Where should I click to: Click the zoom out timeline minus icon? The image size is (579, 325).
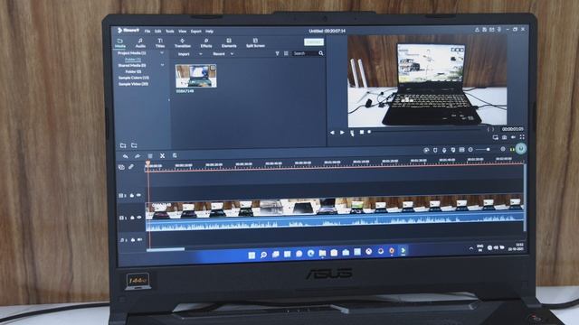coord(470,150)
